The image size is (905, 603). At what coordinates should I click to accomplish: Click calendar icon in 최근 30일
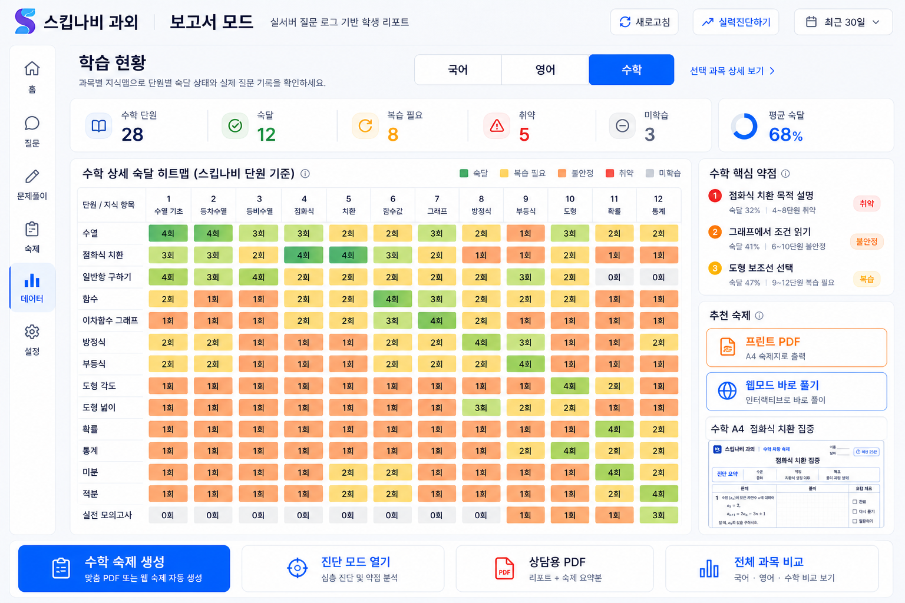pyautogui.click(x=811, y=22)
